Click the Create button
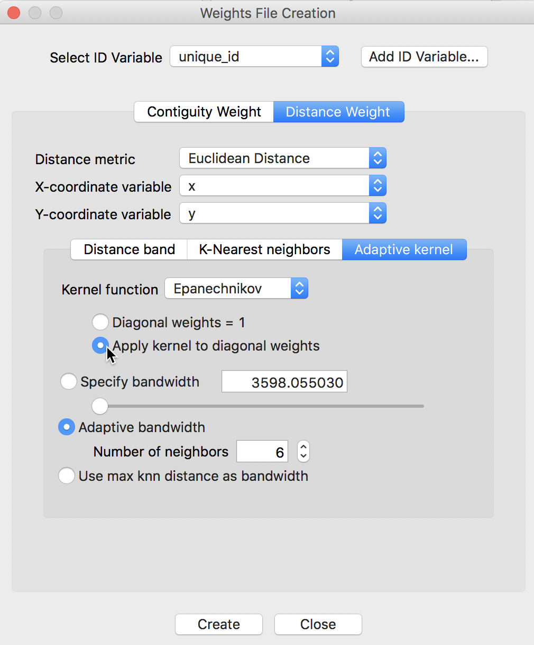The width and height of the screenshot is (534, 645). click(x=219, y=624)
